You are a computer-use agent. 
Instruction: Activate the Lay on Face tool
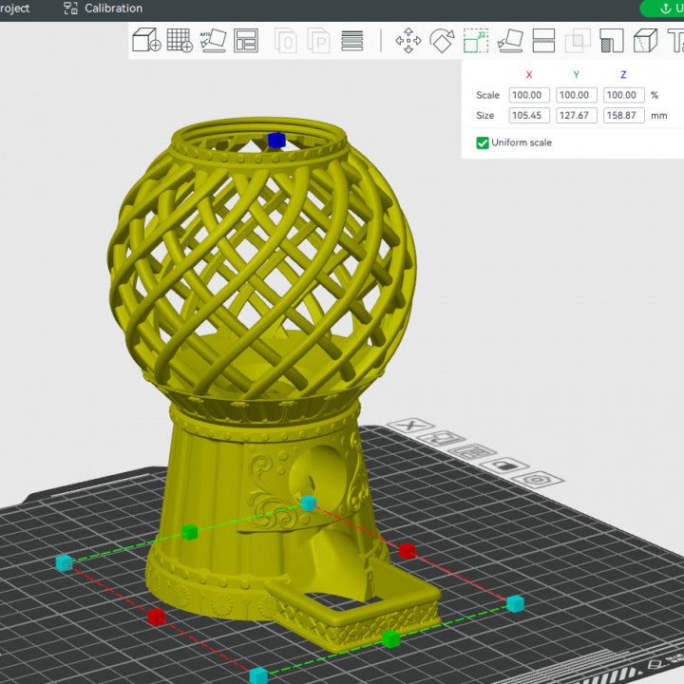tap(510, 41)
